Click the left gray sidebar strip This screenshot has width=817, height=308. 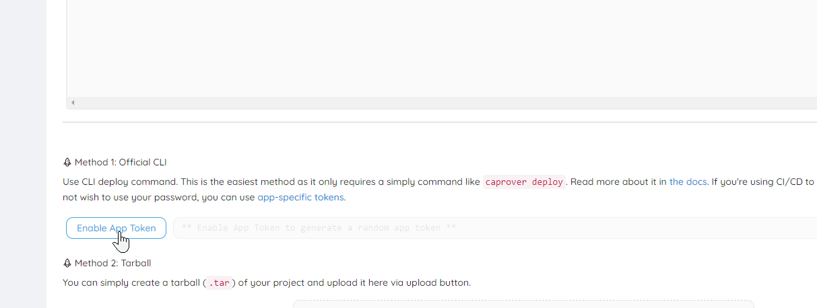23,154
